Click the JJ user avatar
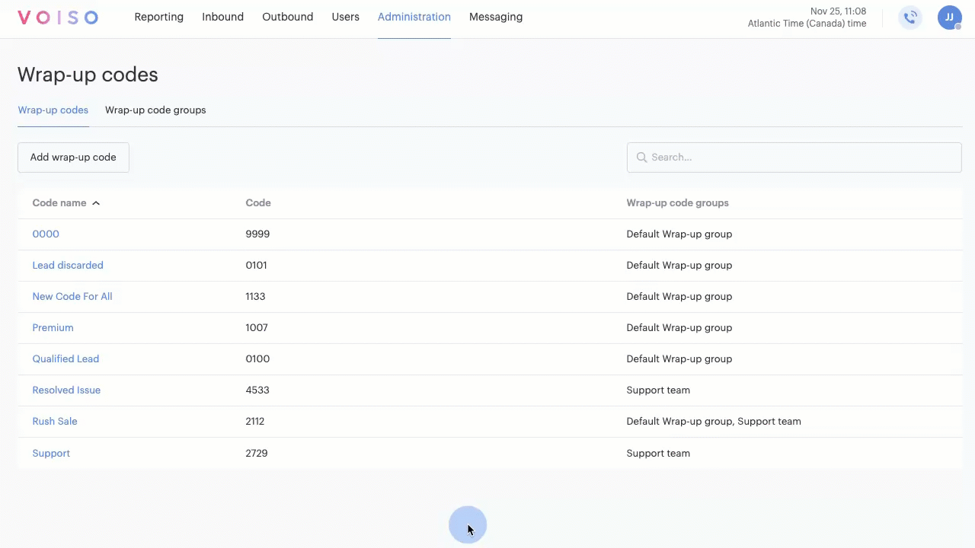The height and width of the screenshot is (548, 975). 949,18
